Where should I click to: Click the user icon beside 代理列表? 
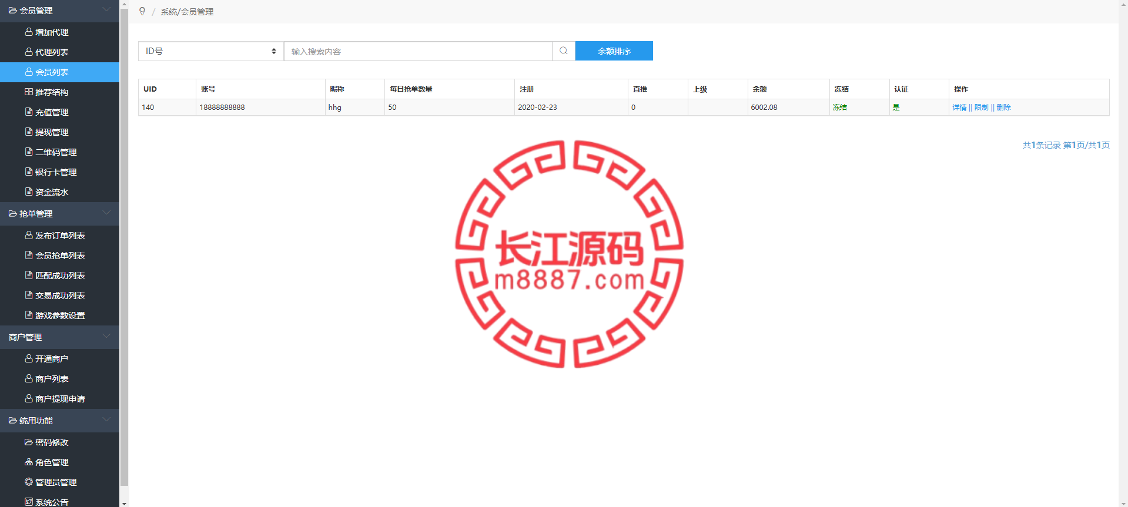[28, 52]
